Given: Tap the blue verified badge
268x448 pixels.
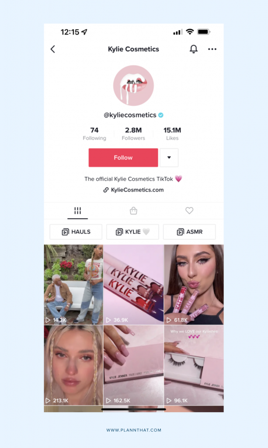Looking at the screenshot, I should click(x=161, y=115).
